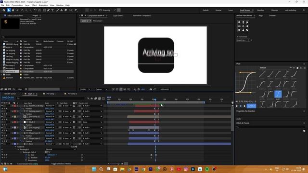The width and height of the screenshot is (308, 173).
Task: Toggle eye visibility for layer 1
Action: (2, 106)
